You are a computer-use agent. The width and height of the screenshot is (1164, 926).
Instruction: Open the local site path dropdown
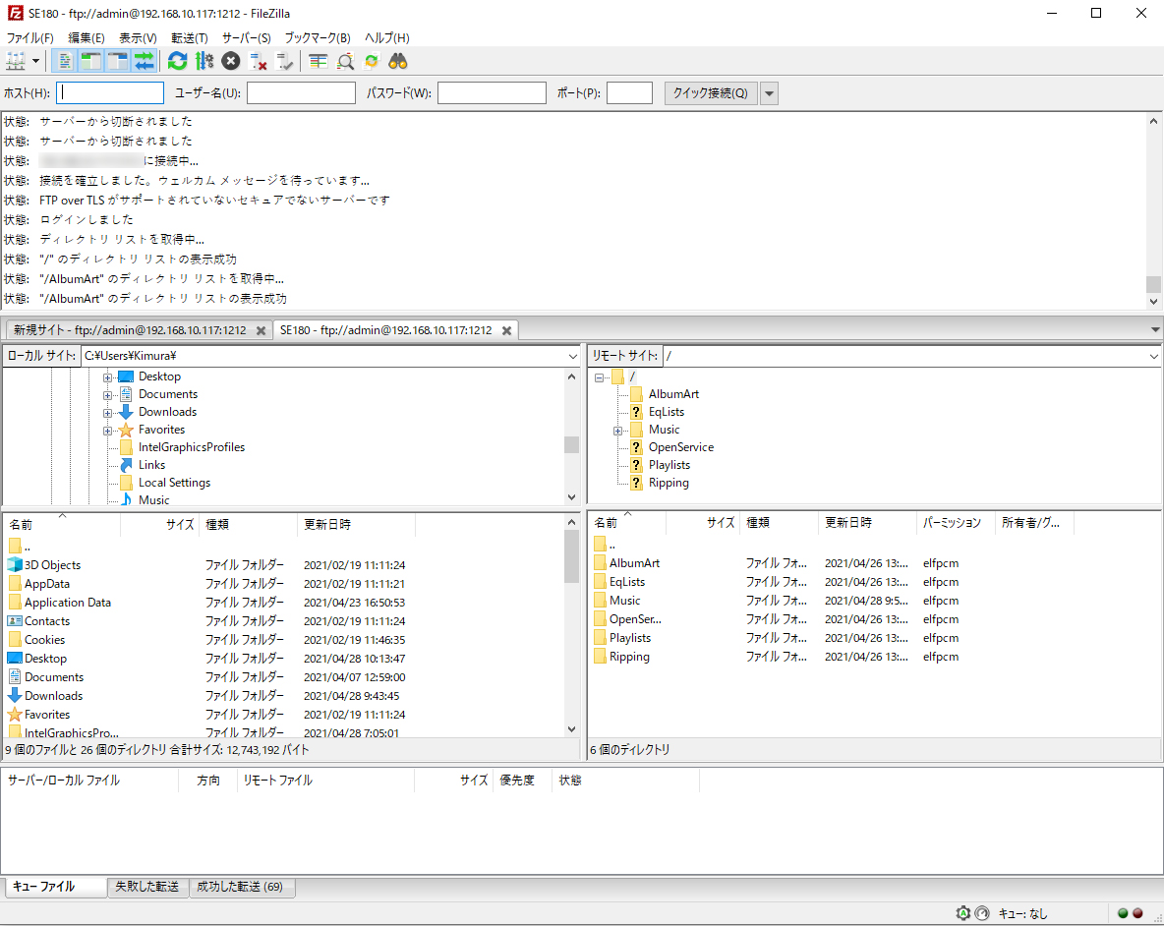click(572, 356)
